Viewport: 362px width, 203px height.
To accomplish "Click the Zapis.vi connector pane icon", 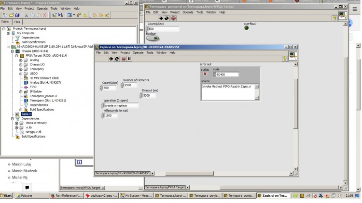I will 293,56.
